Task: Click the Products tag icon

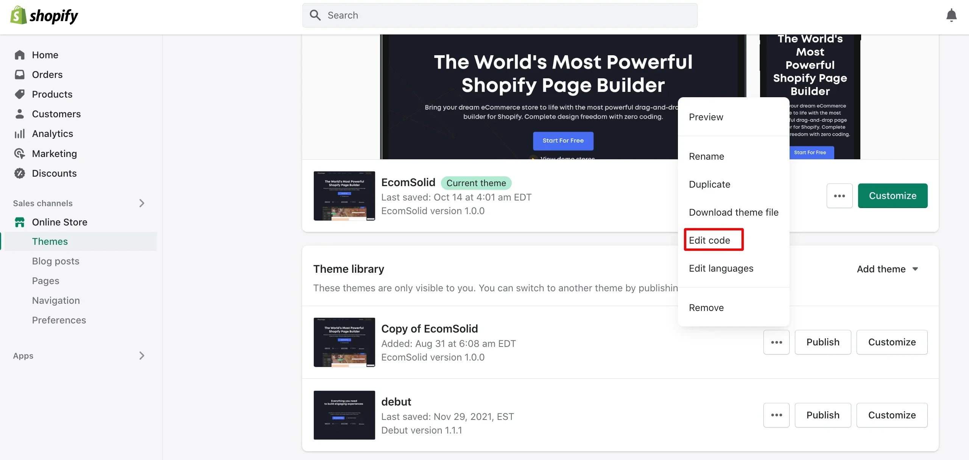Action: tap(20, 94)
